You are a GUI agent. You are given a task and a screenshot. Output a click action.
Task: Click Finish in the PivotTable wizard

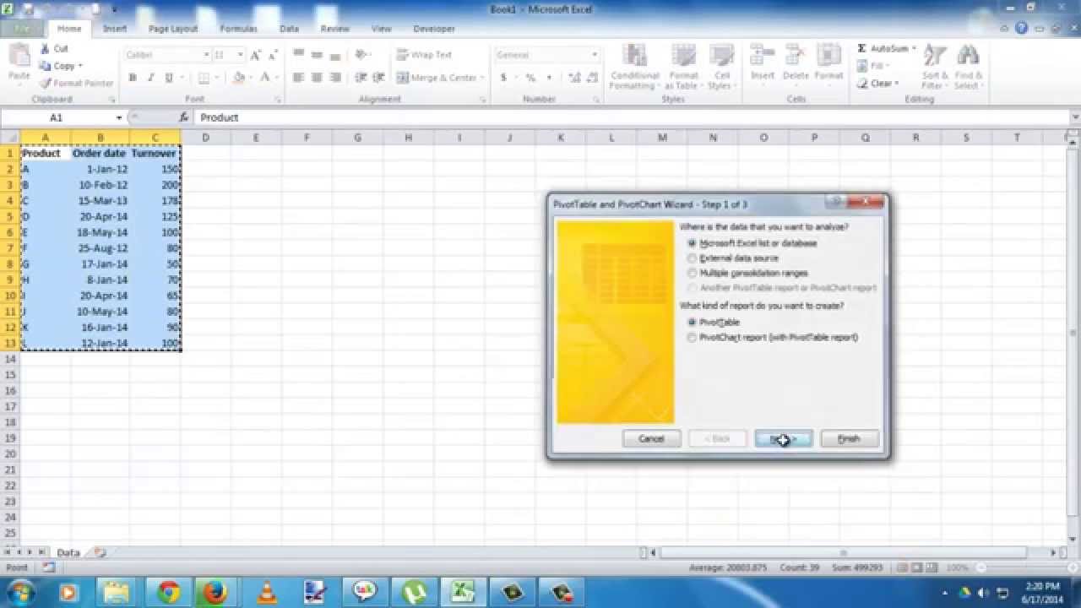850,439
